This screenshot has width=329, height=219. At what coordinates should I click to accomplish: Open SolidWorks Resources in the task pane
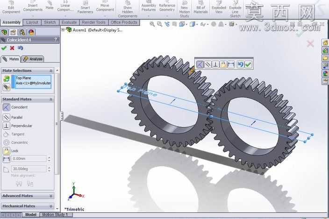click(325, 43)
